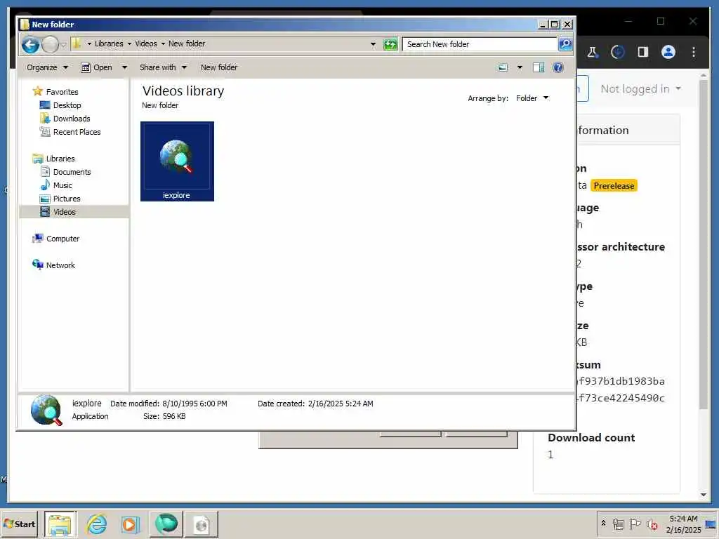Open the Music library
The height and width of the screenshot is (539, 719).
pos(62,185)
